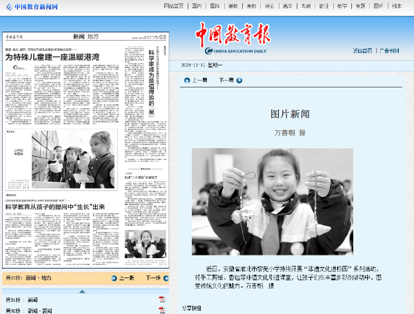The height and width of the screenshot is (314, 414).
Task: Open the vertical 科学家成为最值得追的星 headline
Action: pyautogui.click(x=151, y=83)
